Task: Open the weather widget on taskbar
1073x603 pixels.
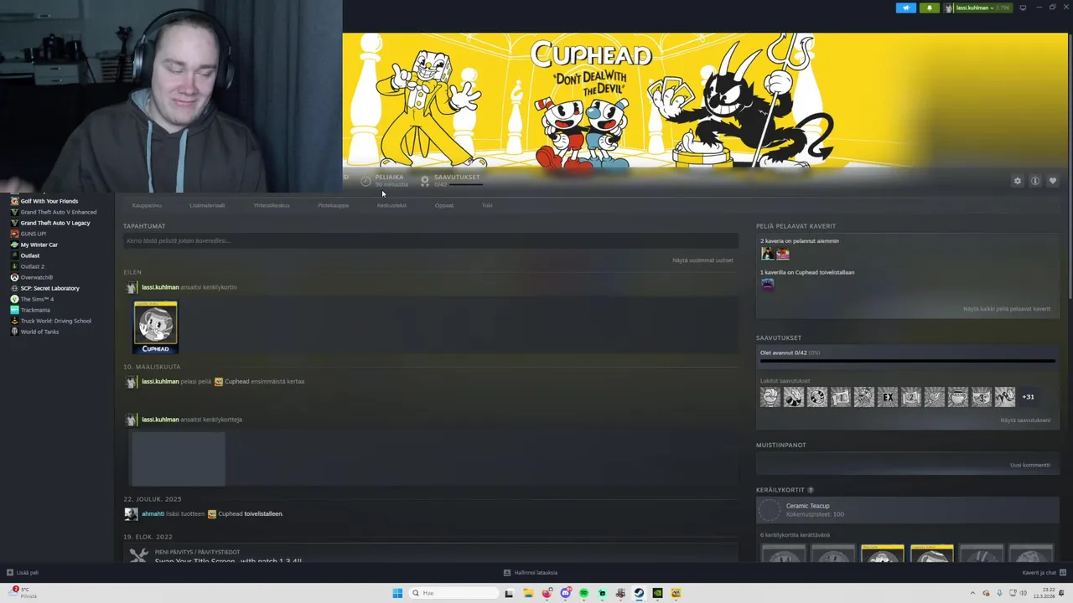Action: coord(23,593)
